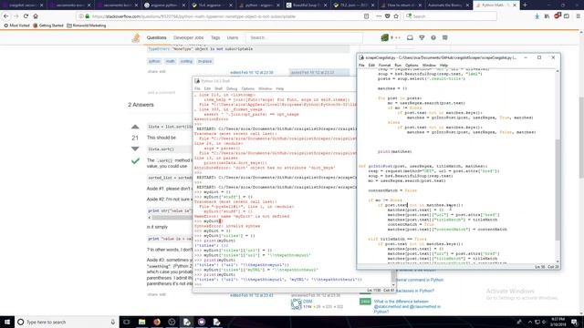Open the staticmethod vs classmethod related question
584x328 pixels.
[407, 306]
